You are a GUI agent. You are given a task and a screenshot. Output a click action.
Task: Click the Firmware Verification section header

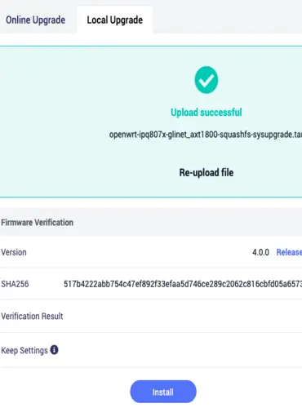click(x=38, y=223)
